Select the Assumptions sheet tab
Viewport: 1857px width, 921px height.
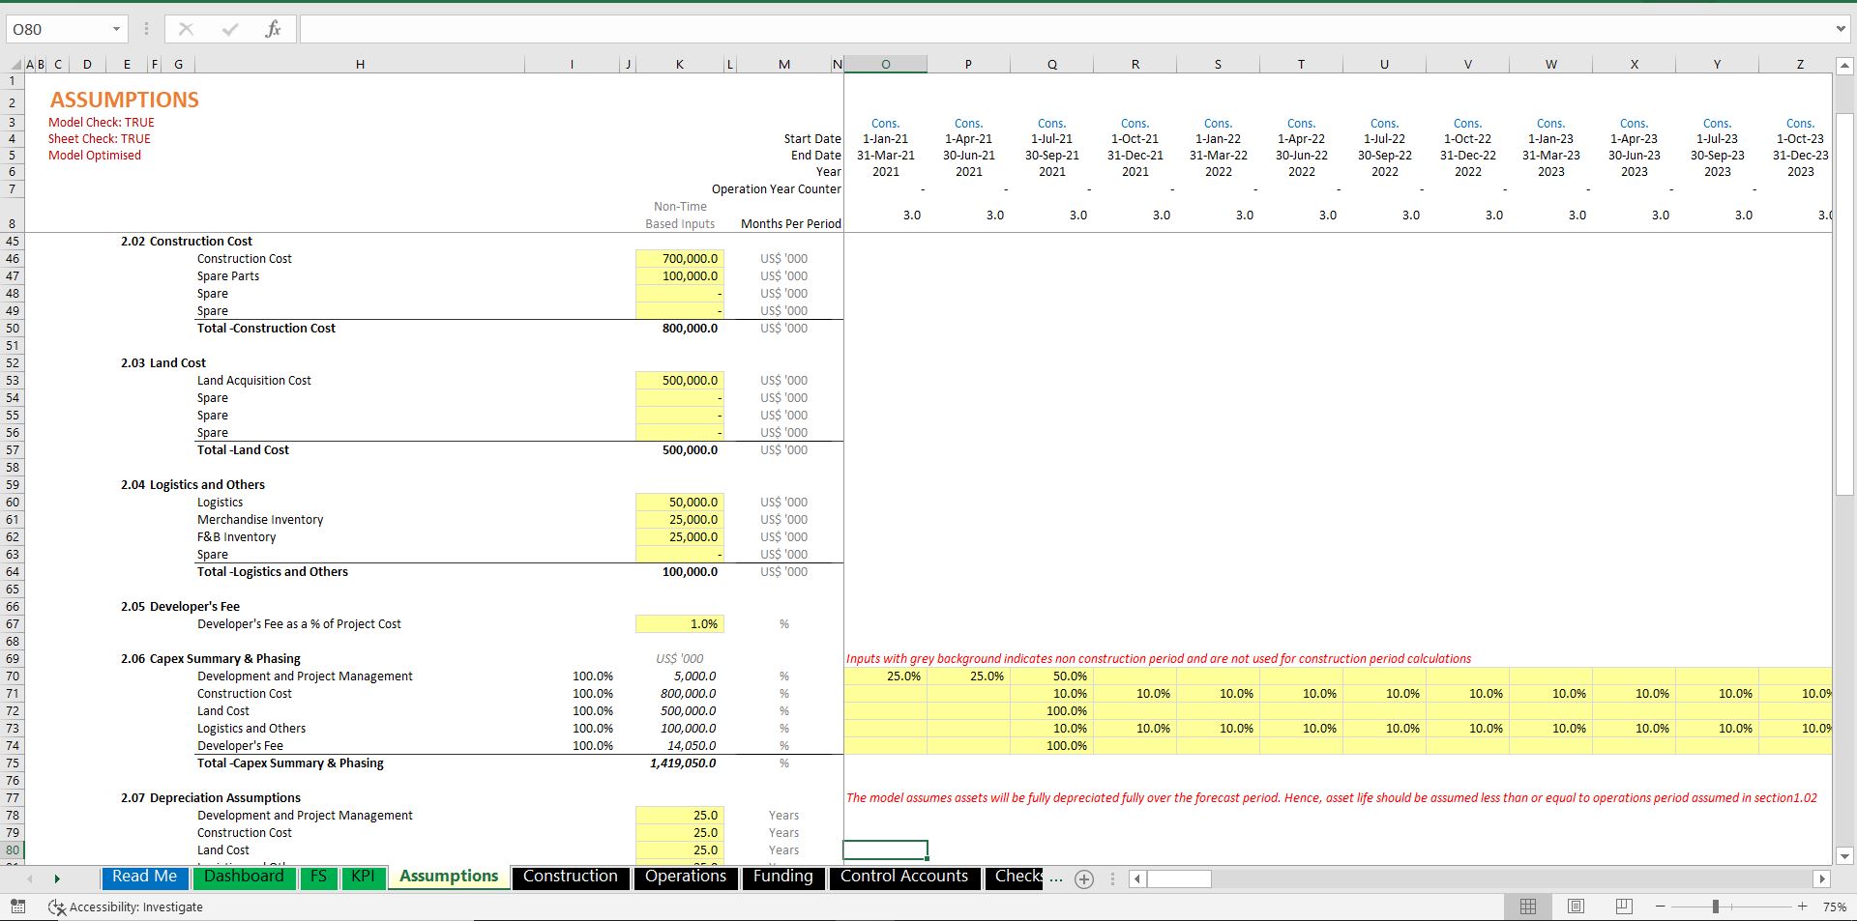click(449, 877)
